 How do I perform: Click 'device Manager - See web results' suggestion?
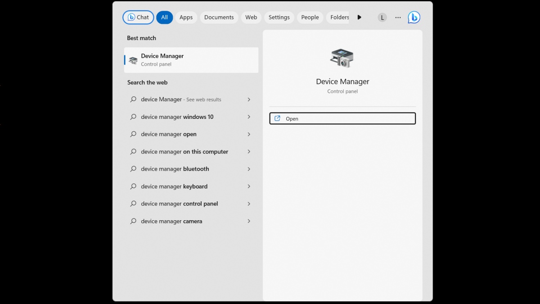(191, 100)
